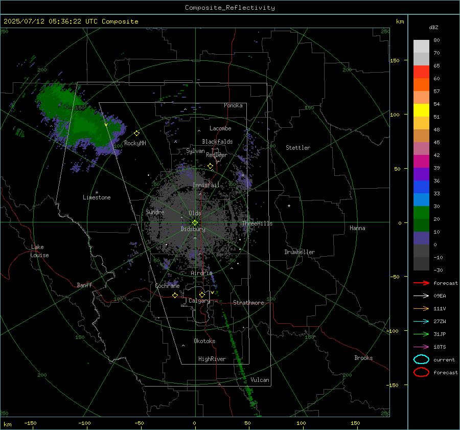Click the Lake Louise label

pyautogui.click(x=39, y=251)
